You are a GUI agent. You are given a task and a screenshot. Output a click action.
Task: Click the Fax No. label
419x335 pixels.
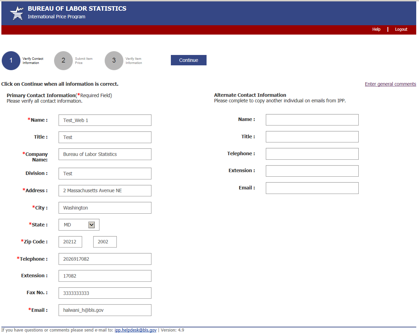pos(37,292)
